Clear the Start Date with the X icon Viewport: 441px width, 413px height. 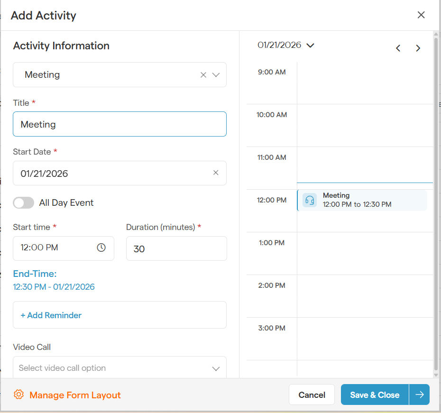pos(216,173)
